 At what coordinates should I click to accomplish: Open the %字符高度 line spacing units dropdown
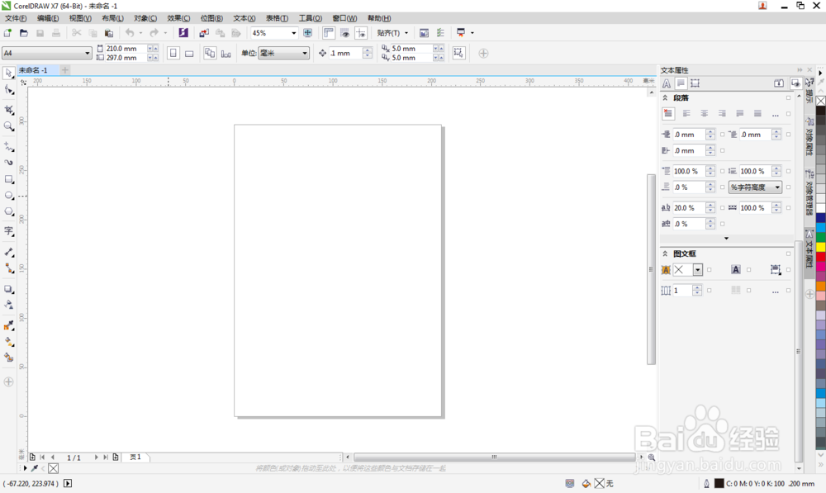coord(755,187)
